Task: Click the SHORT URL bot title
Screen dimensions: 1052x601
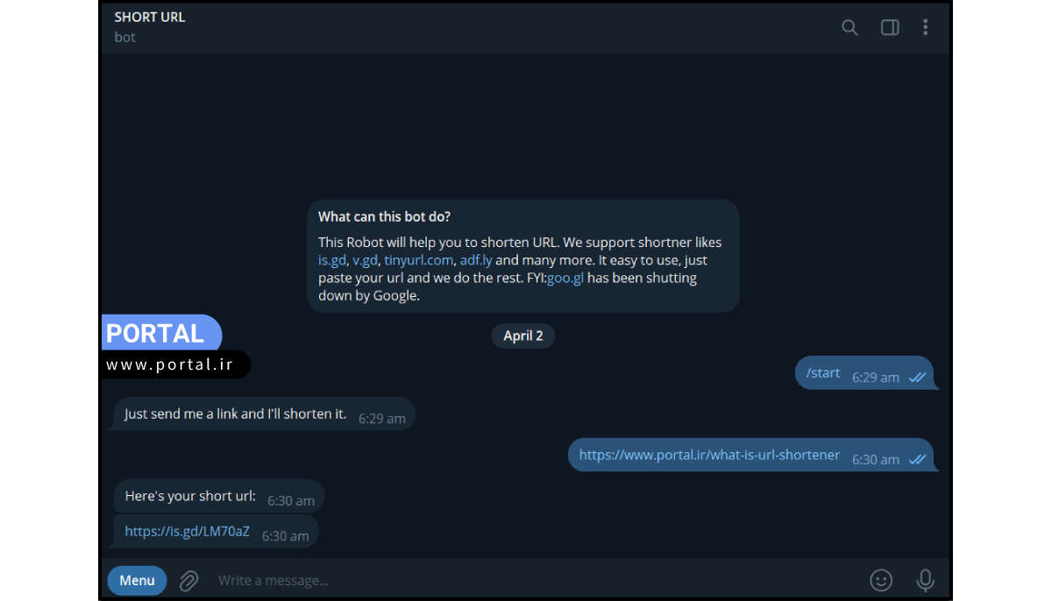Action: (150, 17)
